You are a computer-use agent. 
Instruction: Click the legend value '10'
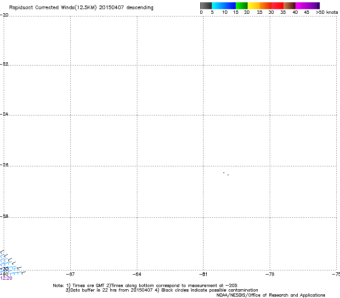pyautogui.click(x=225, y=12)
